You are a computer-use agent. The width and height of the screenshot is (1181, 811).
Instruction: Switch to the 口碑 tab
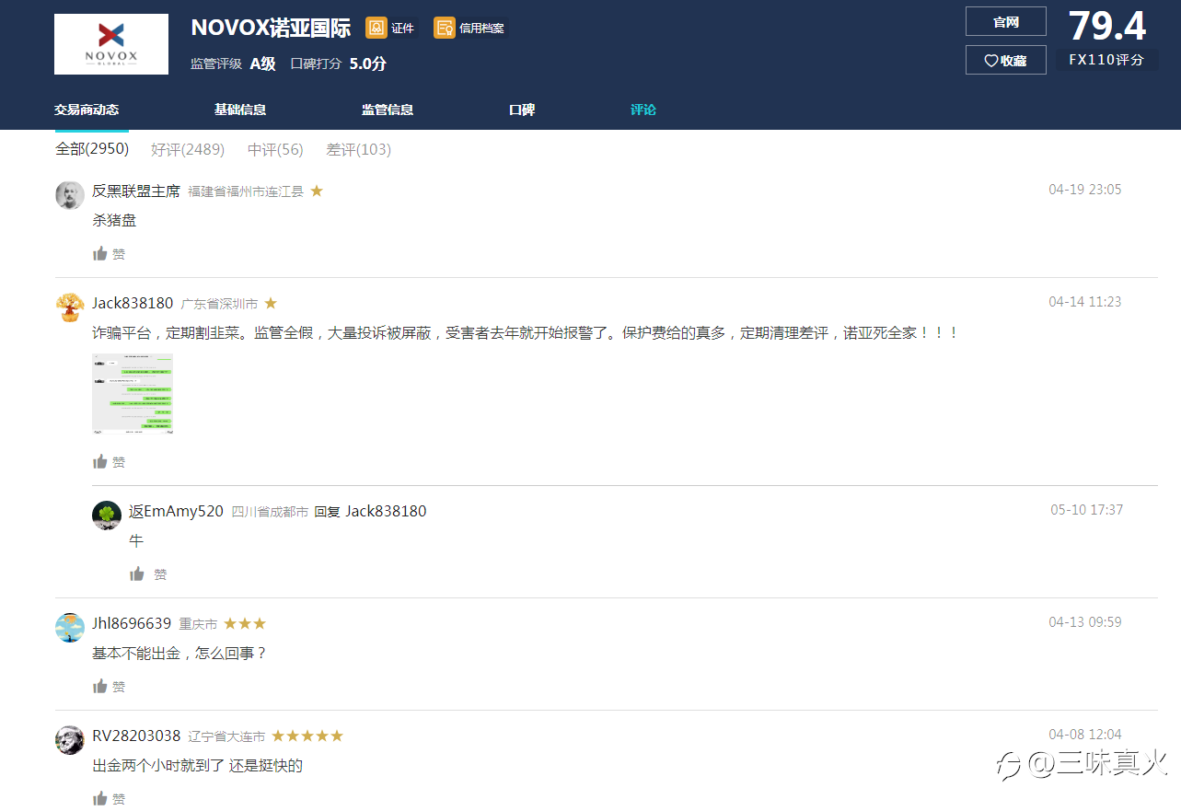click(522, 110)
